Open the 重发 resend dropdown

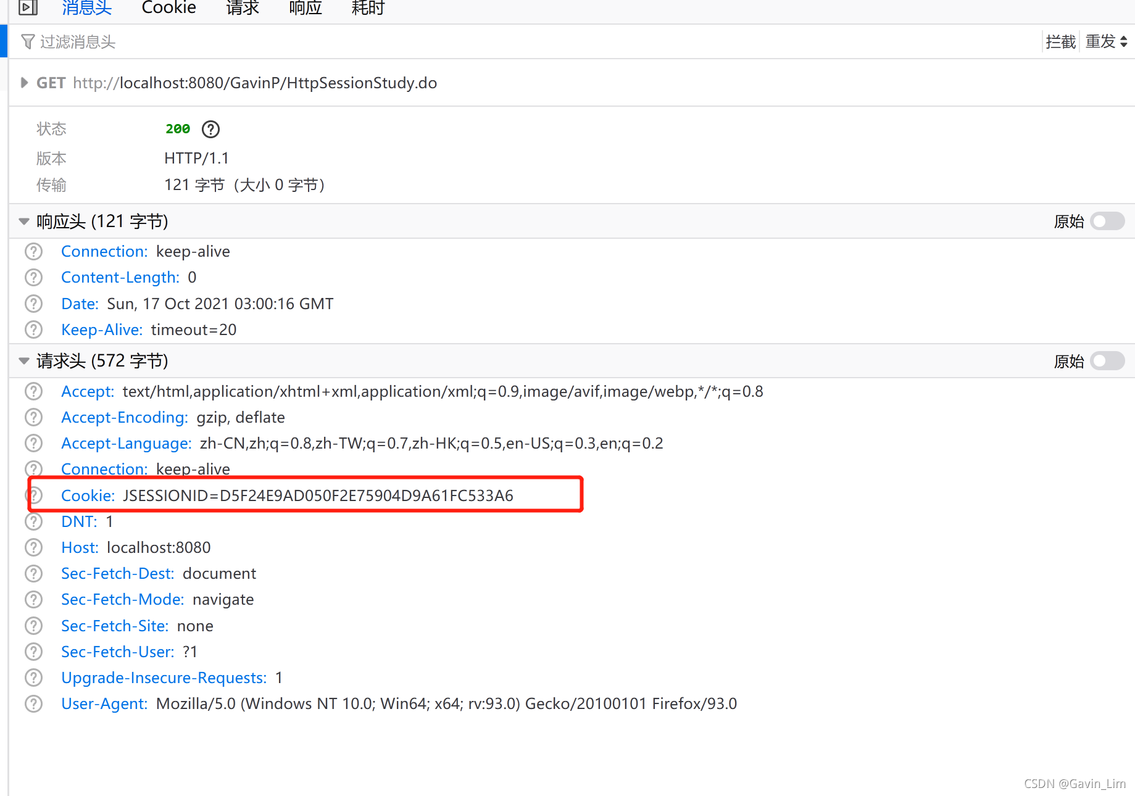(1107, 42)
